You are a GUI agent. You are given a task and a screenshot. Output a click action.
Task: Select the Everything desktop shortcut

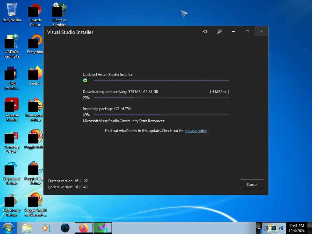point(35,44)
